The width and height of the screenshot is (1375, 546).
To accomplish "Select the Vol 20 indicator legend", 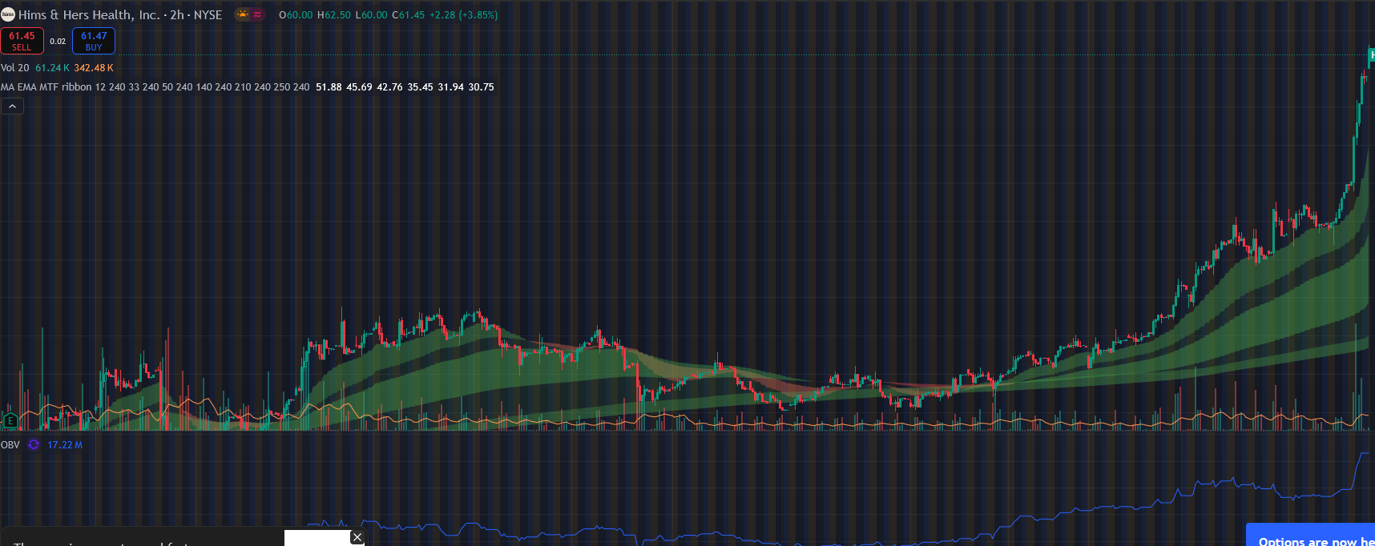I will coord(15,68).
